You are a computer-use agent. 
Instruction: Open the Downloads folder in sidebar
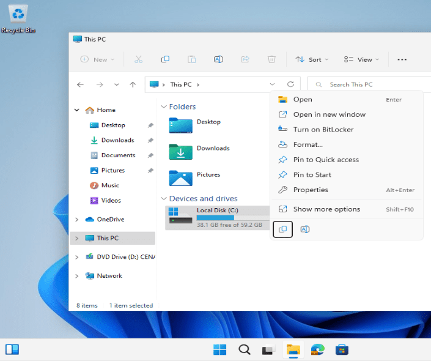point(117,140)
